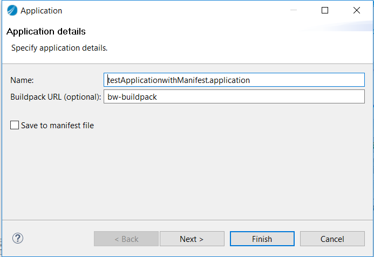The width and height of the screenshot is (374, 257).
Task: Focus the Name text field
Action: click(x=234, y=80)
